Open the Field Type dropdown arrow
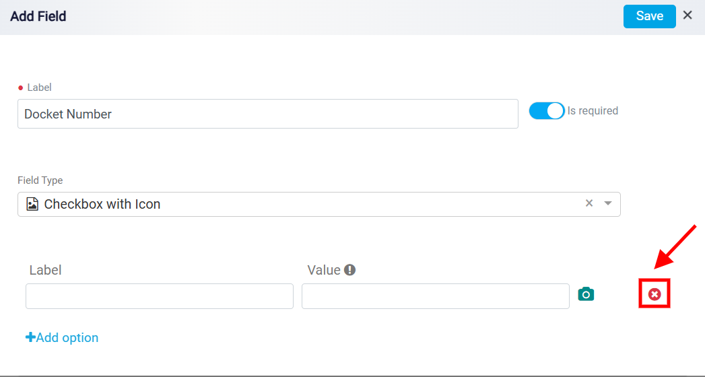Viewport: 705px width, 377px height. (x=608, y=203)
